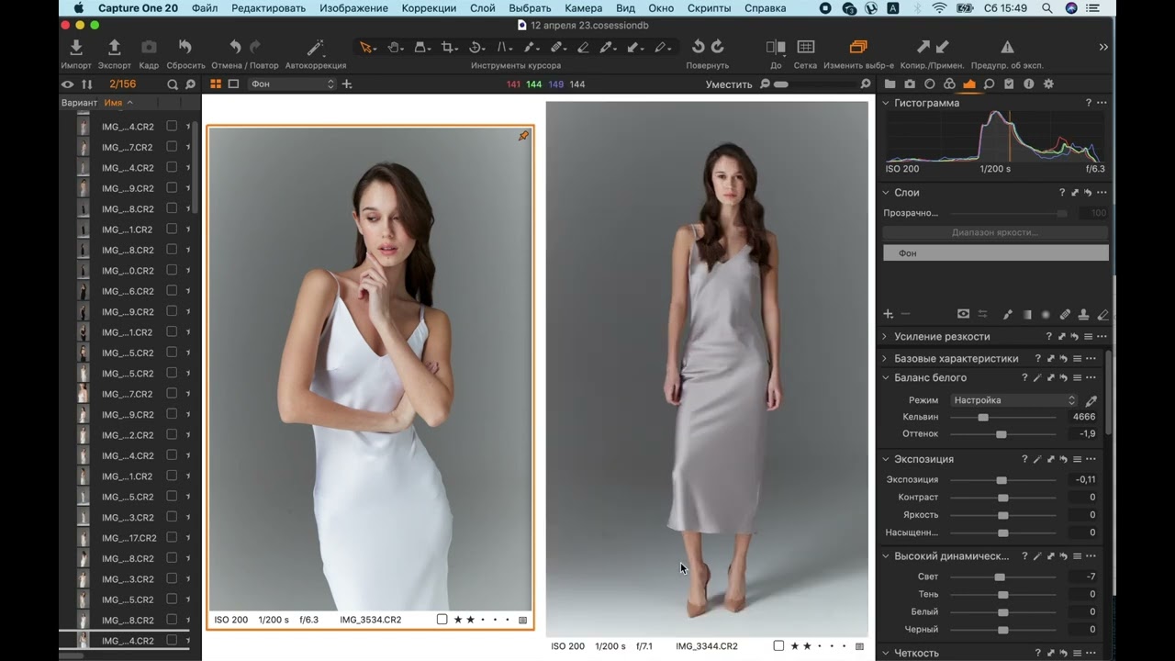Rotate image counterclockwise with left rotate icon
This screenshot has width=1175, height=661.
[x=698, y=47]
